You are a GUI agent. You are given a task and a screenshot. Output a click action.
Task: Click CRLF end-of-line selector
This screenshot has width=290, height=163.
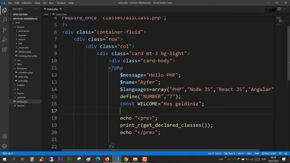(x=249, y=153)
